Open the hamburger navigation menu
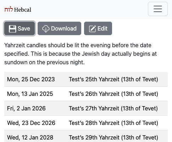This screenshot has width=172, height=142. pos(158,9)
